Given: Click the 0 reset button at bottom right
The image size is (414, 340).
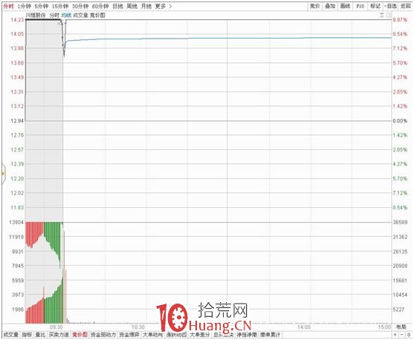Looking at the screenshot, I should point(409,335).
